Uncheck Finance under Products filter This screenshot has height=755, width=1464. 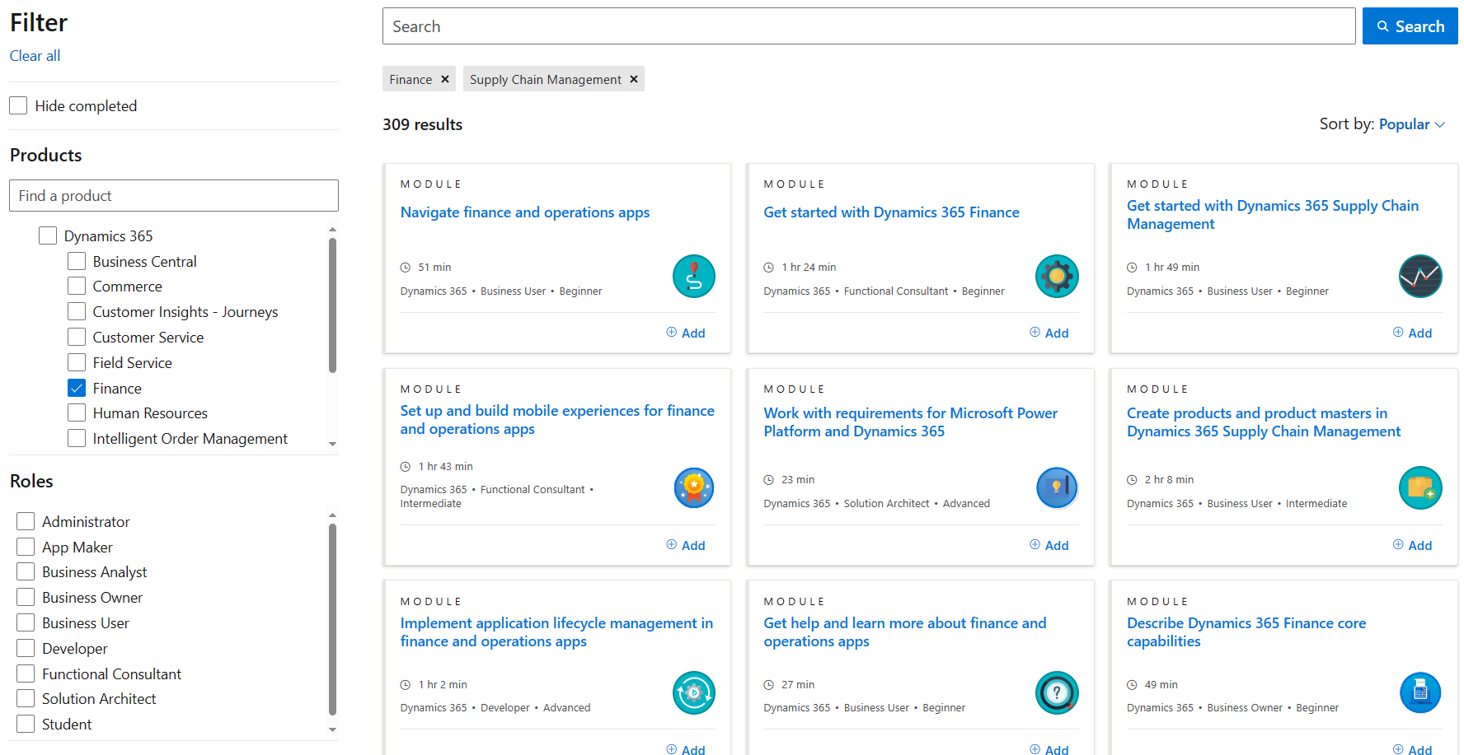(x=77, y=387)
